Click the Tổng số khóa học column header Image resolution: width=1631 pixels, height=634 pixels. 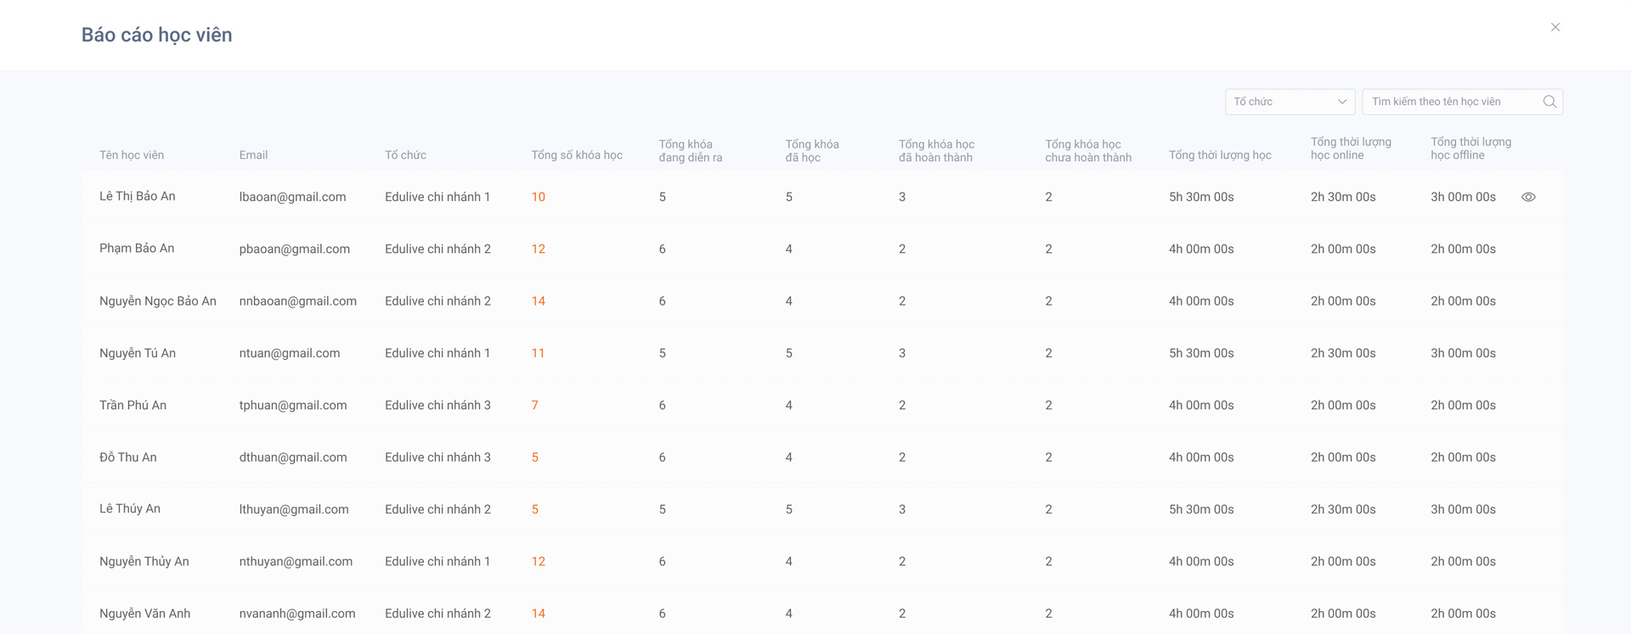tap(577, 155)
